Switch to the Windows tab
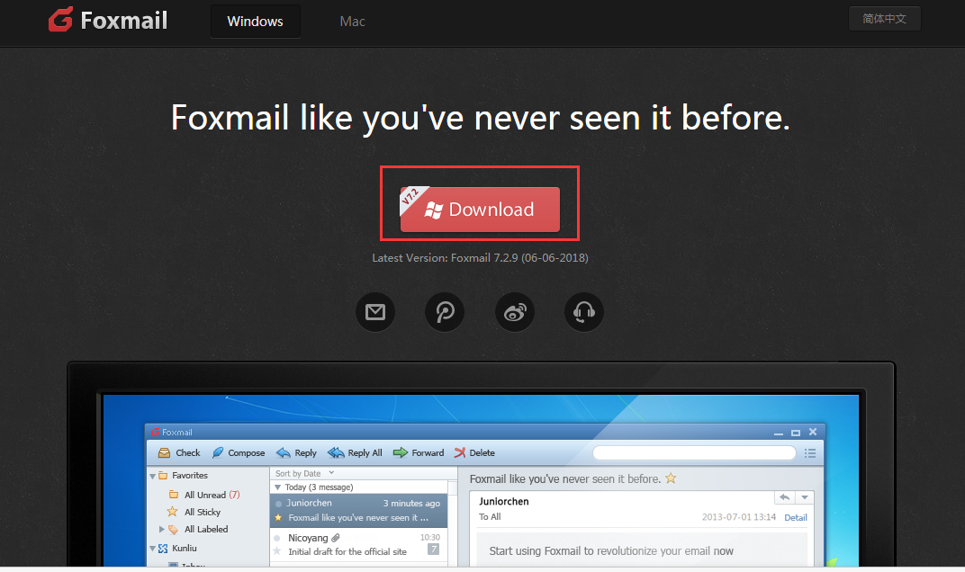The height and width of the screenshot is (572, 965). click(x=256, y=22)
